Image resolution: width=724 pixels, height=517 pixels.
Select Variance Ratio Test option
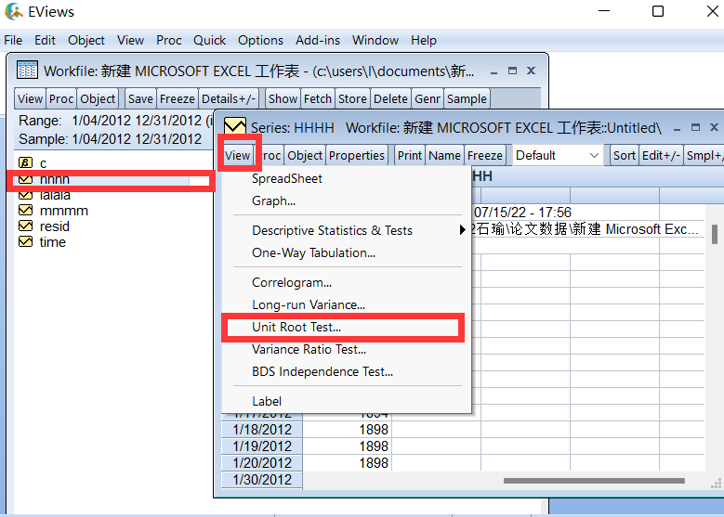309,350
